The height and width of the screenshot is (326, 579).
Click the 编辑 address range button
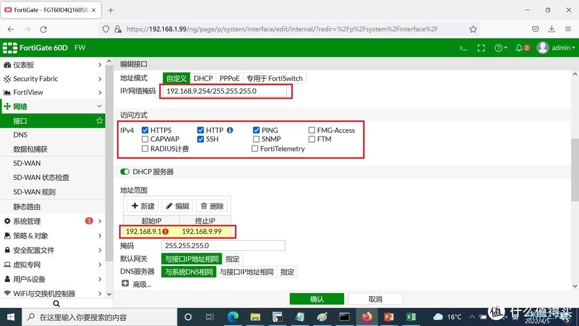click(x=177, y=206)
